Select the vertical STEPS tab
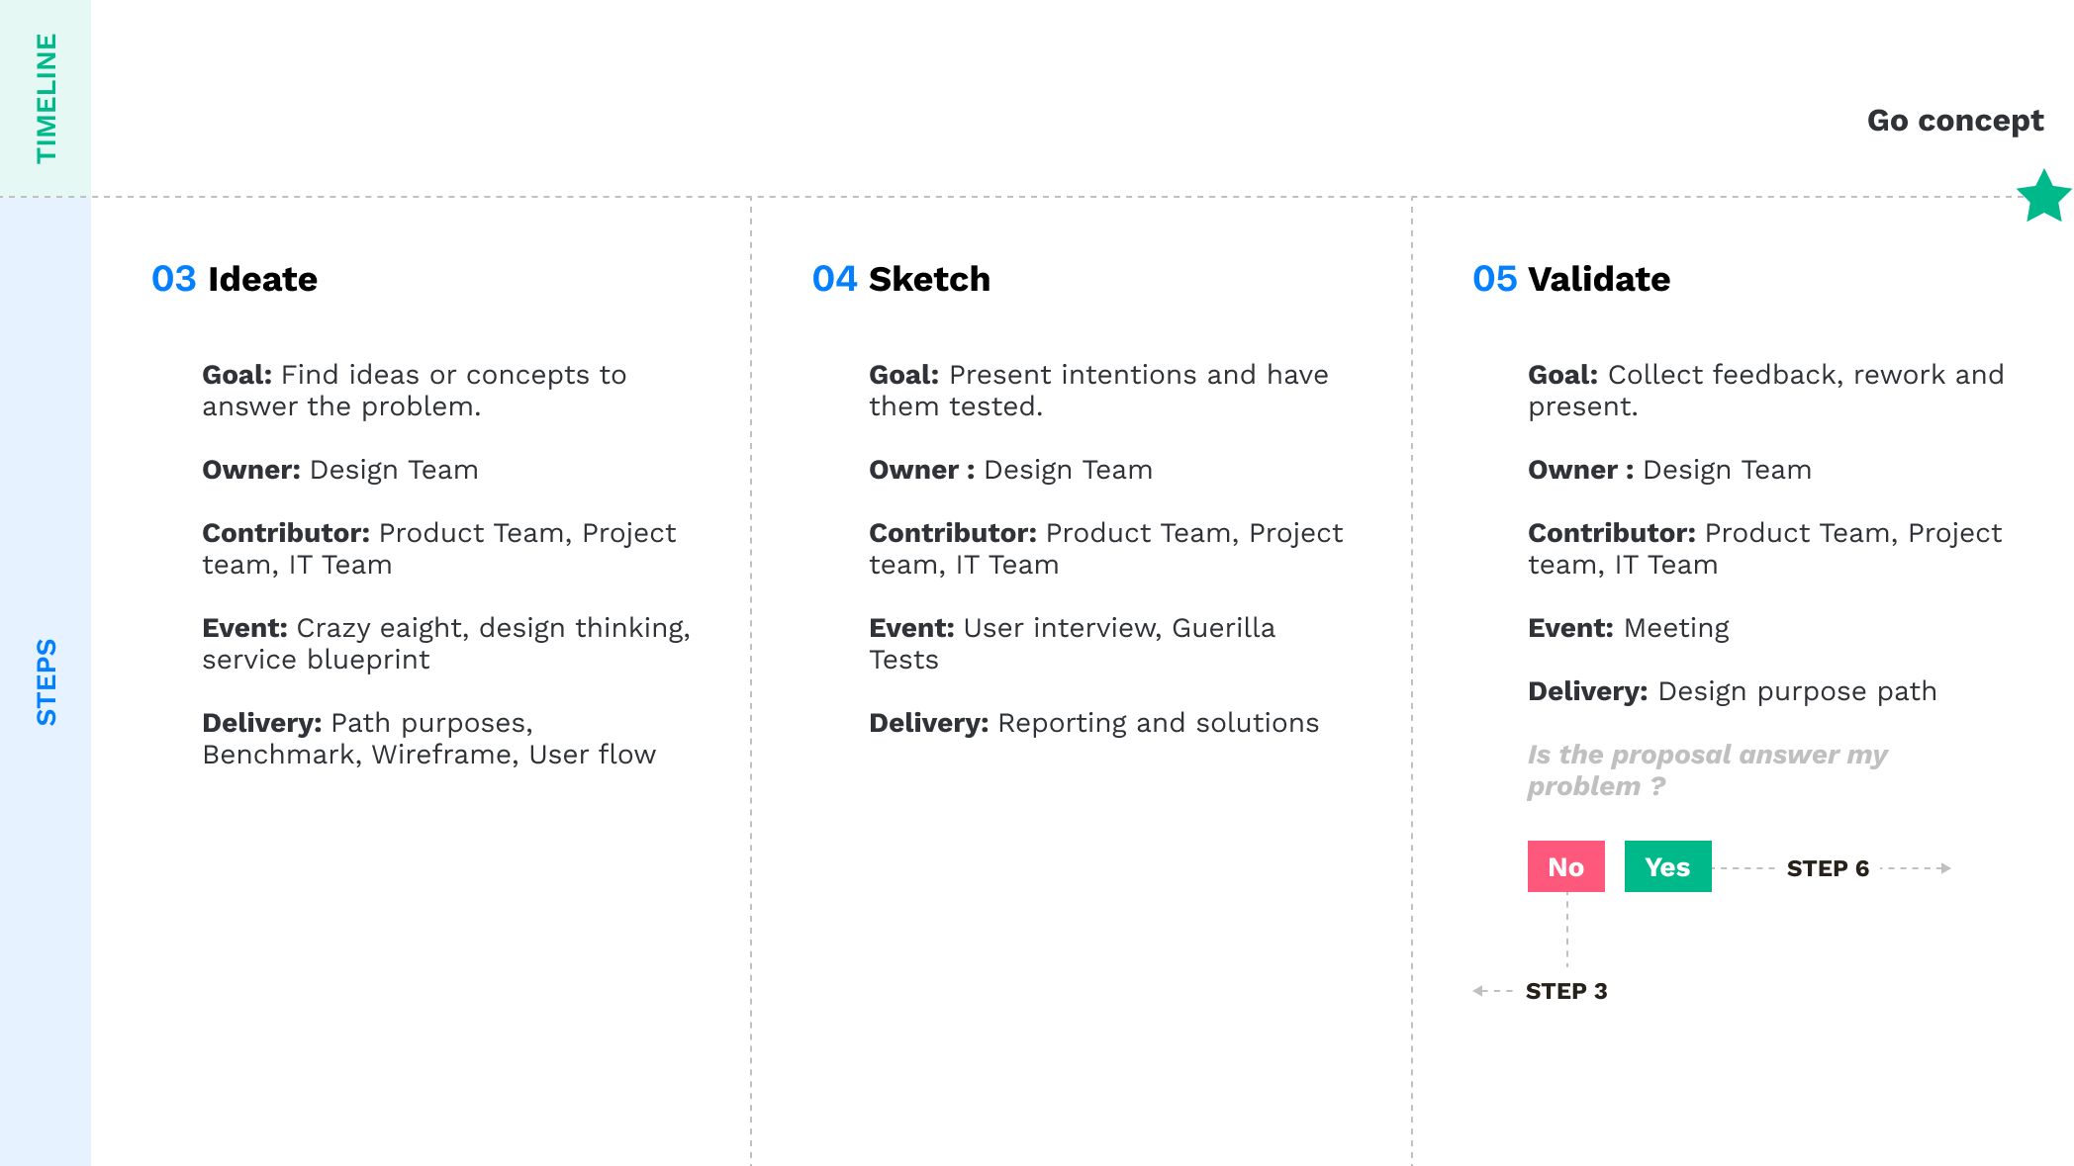 click(x=46, y=681)
